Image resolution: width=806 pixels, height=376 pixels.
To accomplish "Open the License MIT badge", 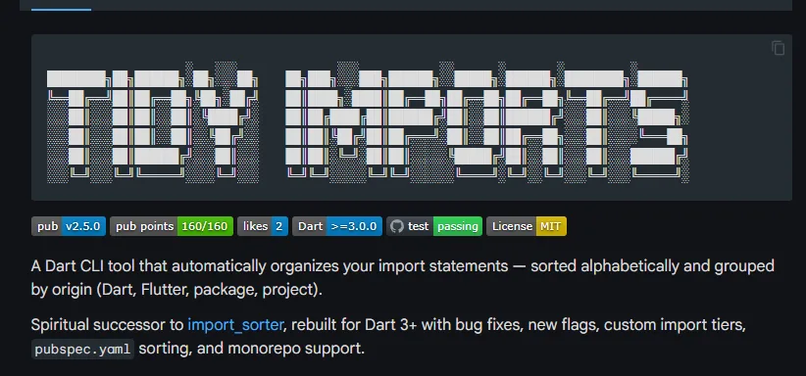I will [527, 226].
